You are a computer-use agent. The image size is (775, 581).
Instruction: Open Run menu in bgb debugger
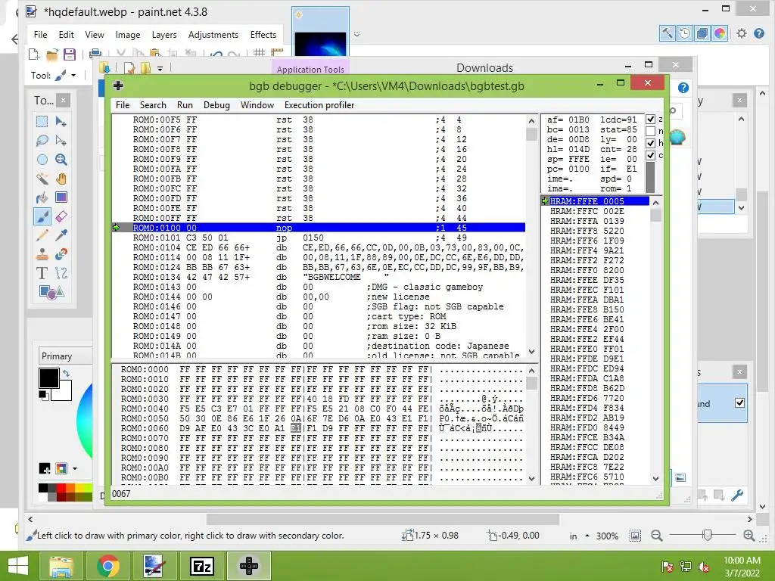pyautogui.click(x=185, y=104)
